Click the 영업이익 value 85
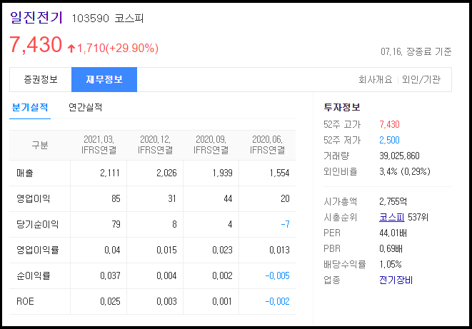The height and width of the screenshot is (329, 472). 116,199
